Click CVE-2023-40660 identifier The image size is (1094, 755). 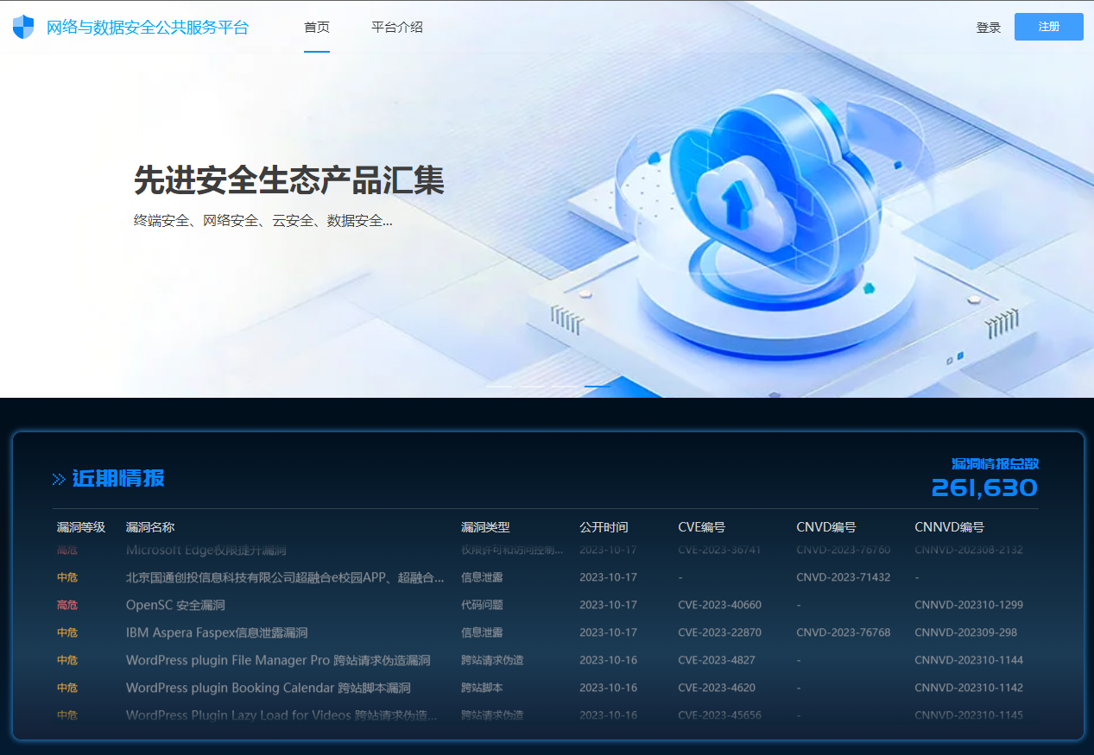coord(719,605)
